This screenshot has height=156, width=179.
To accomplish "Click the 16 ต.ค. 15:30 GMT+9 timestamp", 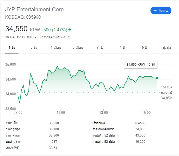I will click(21, 37).
